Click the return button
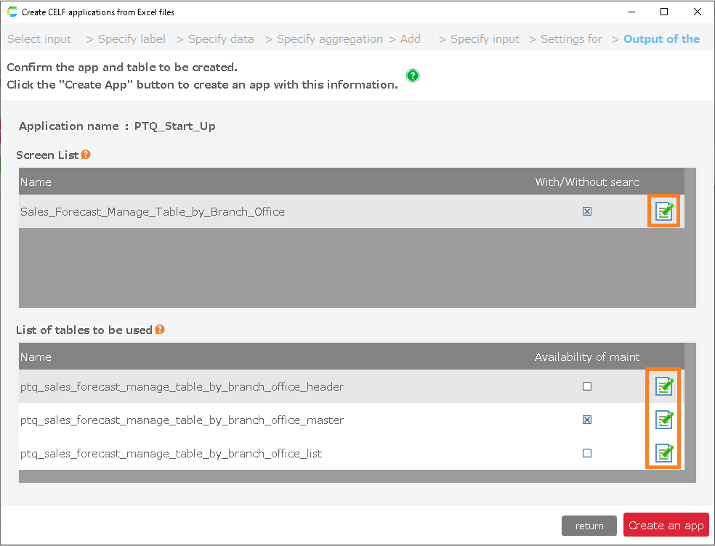This screenshot has height=546, width=715. pos(589,526)
